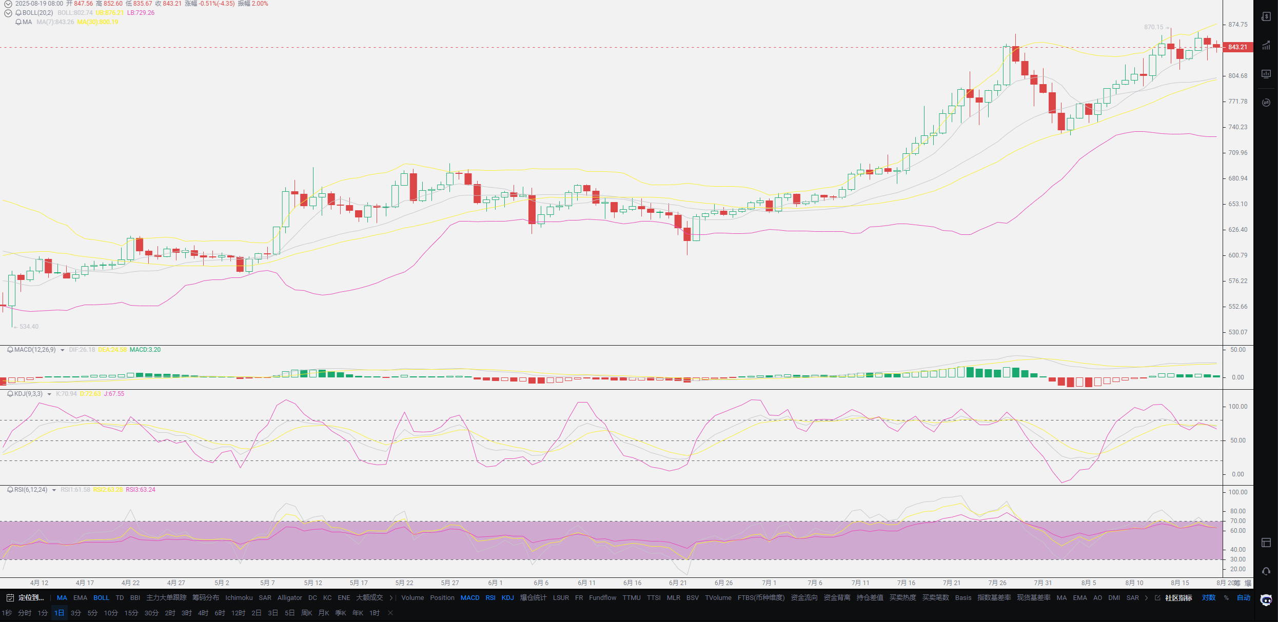Click the 7月 1 date on time axis
The width and height of the screenshot is (1278, 622).
point(769,583)
